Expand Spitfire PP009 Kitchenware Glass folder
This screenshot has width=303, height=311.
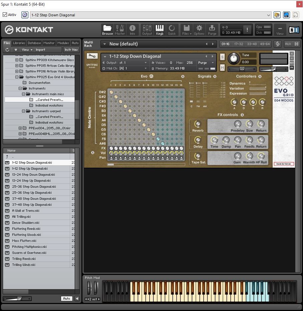pos(17,60)
